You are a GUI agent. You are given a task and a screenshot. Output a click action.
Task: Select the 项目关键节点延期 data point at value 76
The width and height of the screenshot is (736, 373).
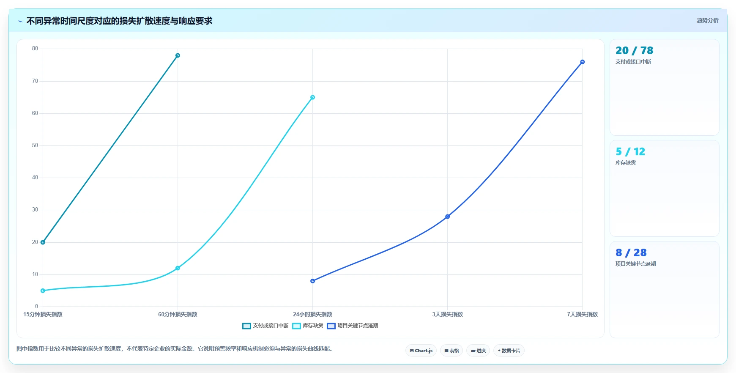click(582, 62)
